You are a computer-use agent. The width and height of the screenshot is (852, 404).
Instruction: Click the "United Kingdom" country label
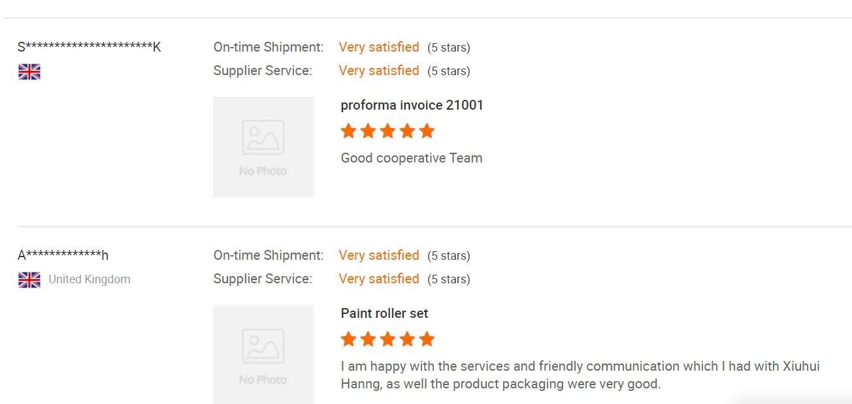point(90,279)
